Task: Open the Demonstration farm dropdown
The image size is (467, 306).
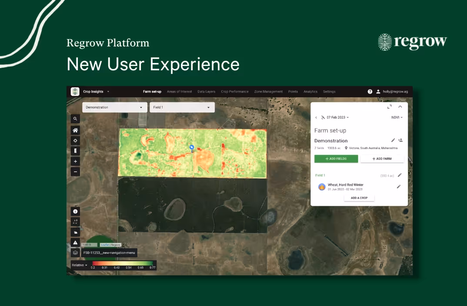Action: [115, 107]
